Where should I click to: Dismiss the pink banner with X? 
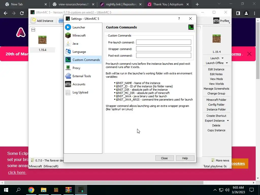[249, 54]
